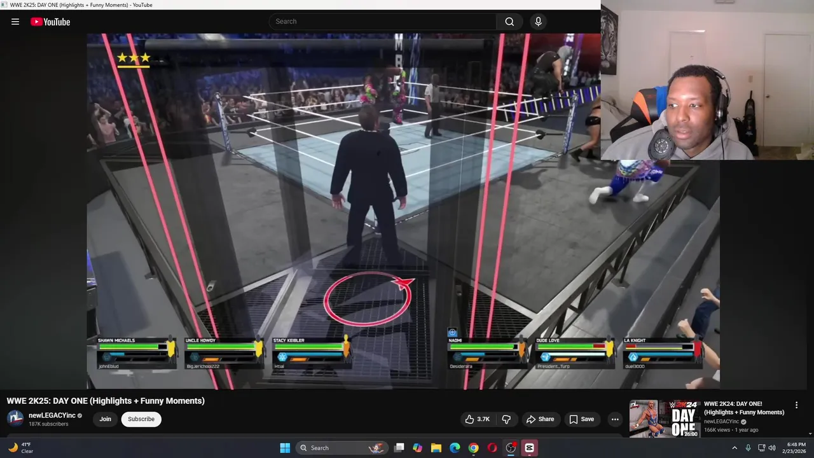Screen dimensions: 814x458
Task: Click the WWE 2K24 DAY ONE recommended thumbnail
Action: pos(665,419)
